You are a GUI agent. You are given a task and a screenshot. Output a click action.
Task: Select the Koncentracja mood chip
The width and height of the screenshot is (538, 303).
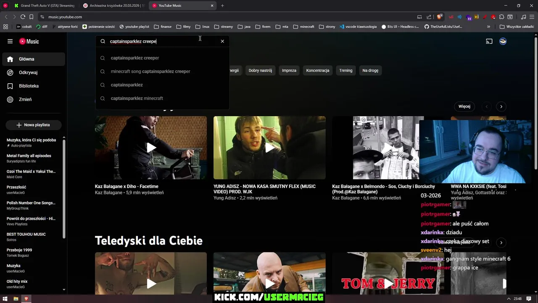coord(318,70)
